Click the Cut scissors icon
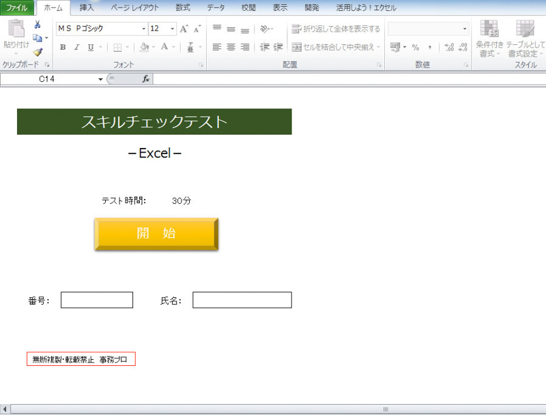 pyautogui.click(x=38, y=25)
